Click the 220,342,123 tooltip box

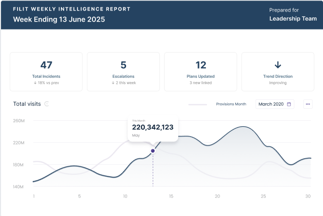pos(153,129)
